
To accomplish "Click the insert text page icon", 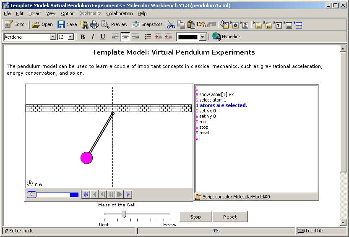I will pos(258,25).
